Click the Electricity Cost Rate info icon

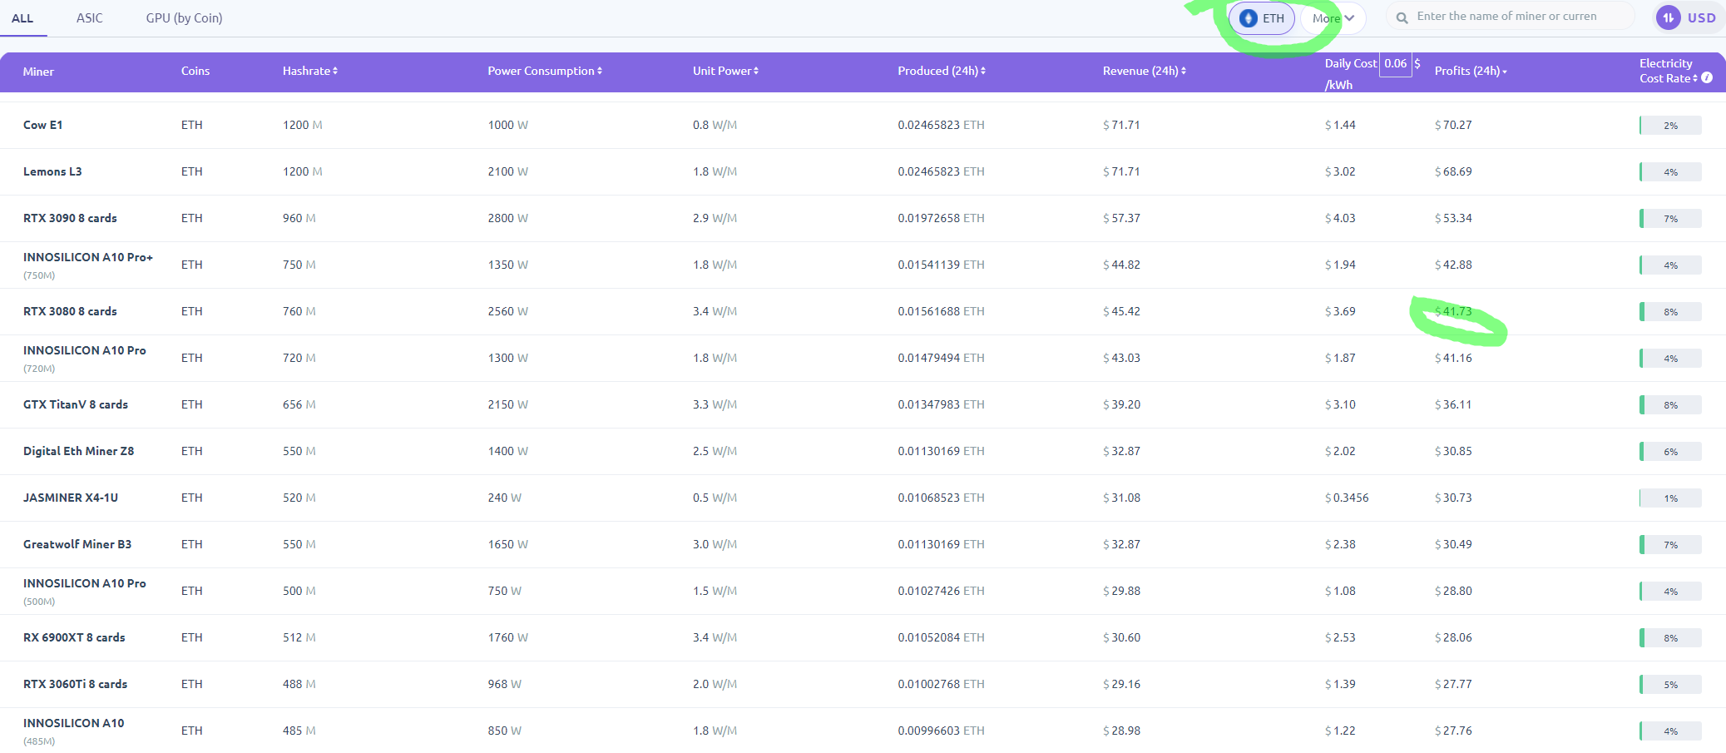tap(1707, 78)
